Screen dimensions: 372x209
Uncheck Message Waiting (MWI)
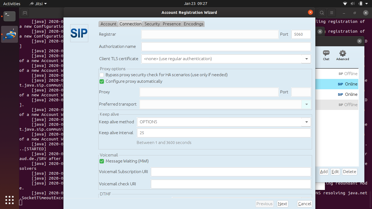click(102, 161)
